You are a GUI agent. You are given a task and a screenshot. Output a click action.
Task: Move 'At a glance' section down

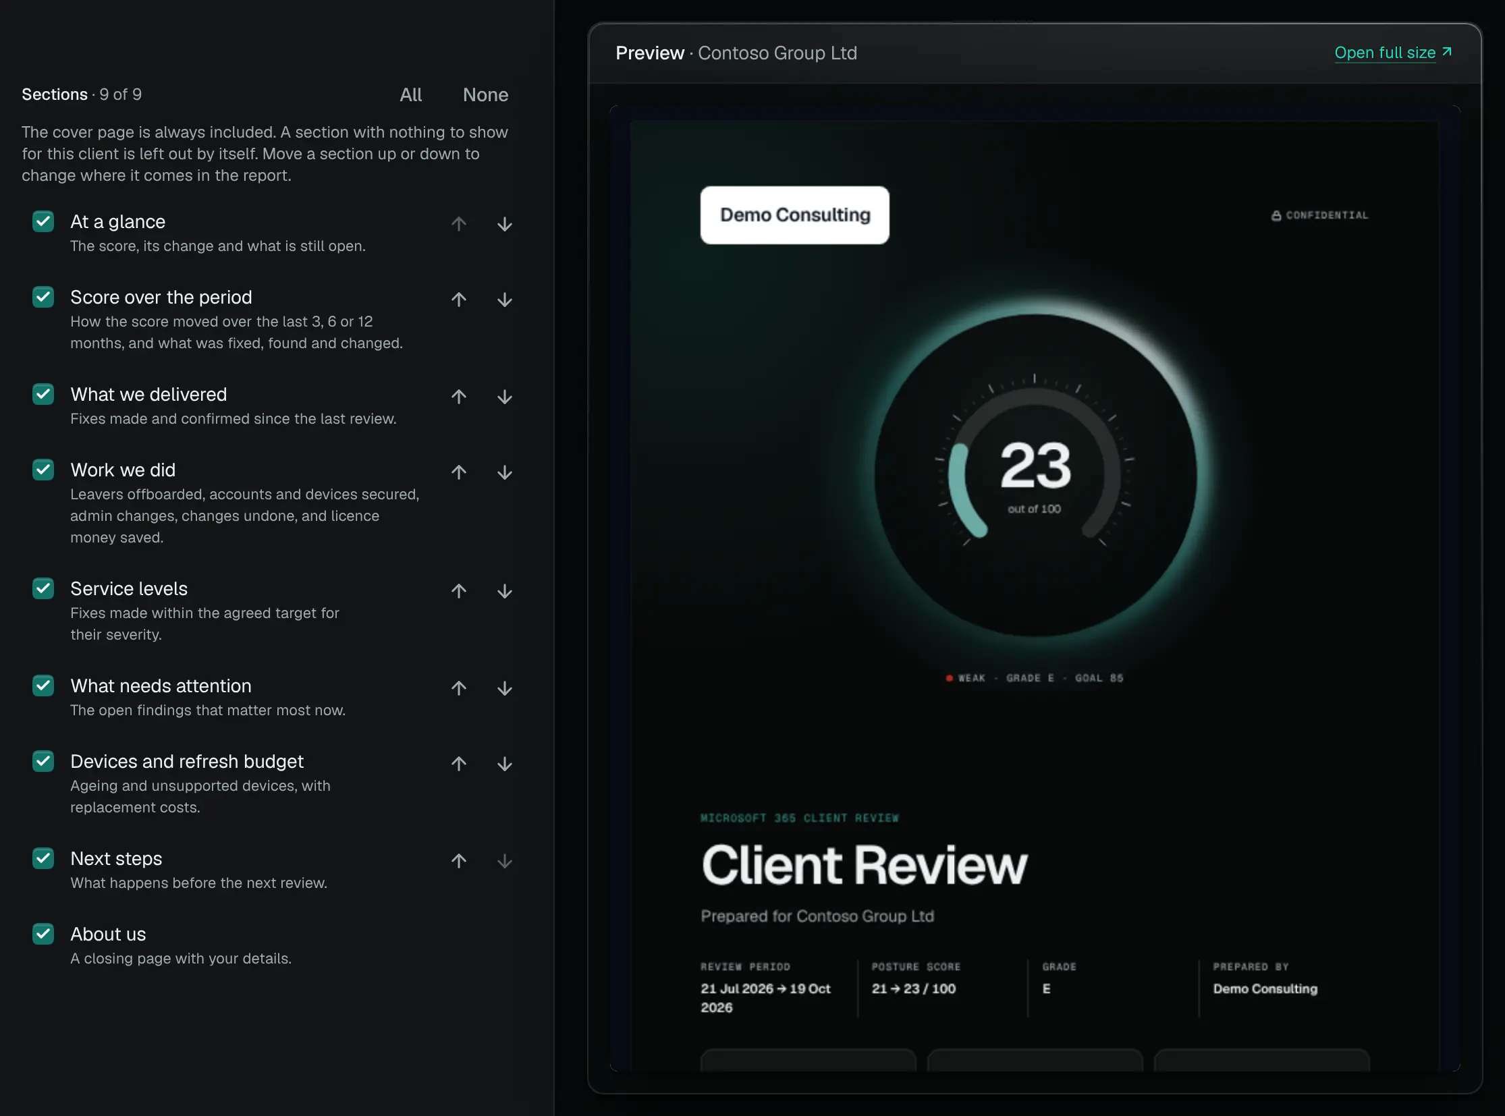coord(504,223)
